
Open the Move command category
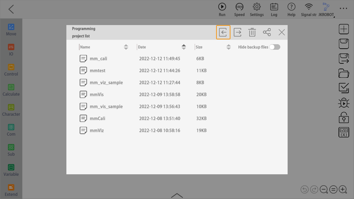pos(11,30)
